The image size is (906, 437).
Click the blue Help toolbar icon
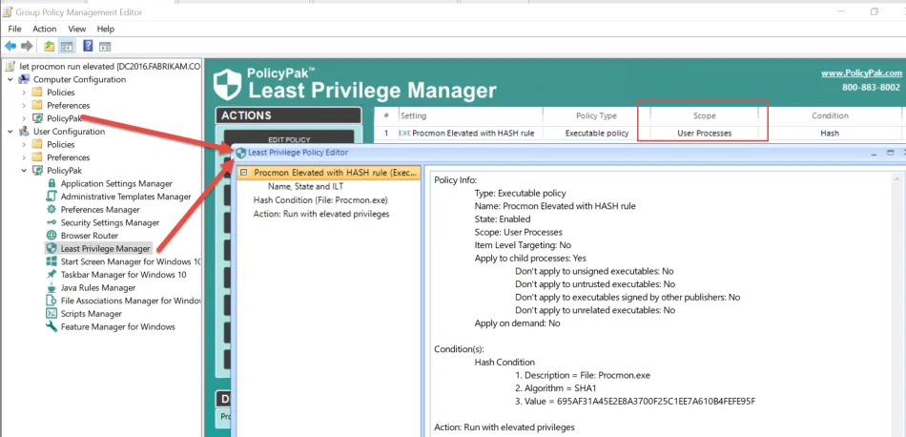[89, 46]
